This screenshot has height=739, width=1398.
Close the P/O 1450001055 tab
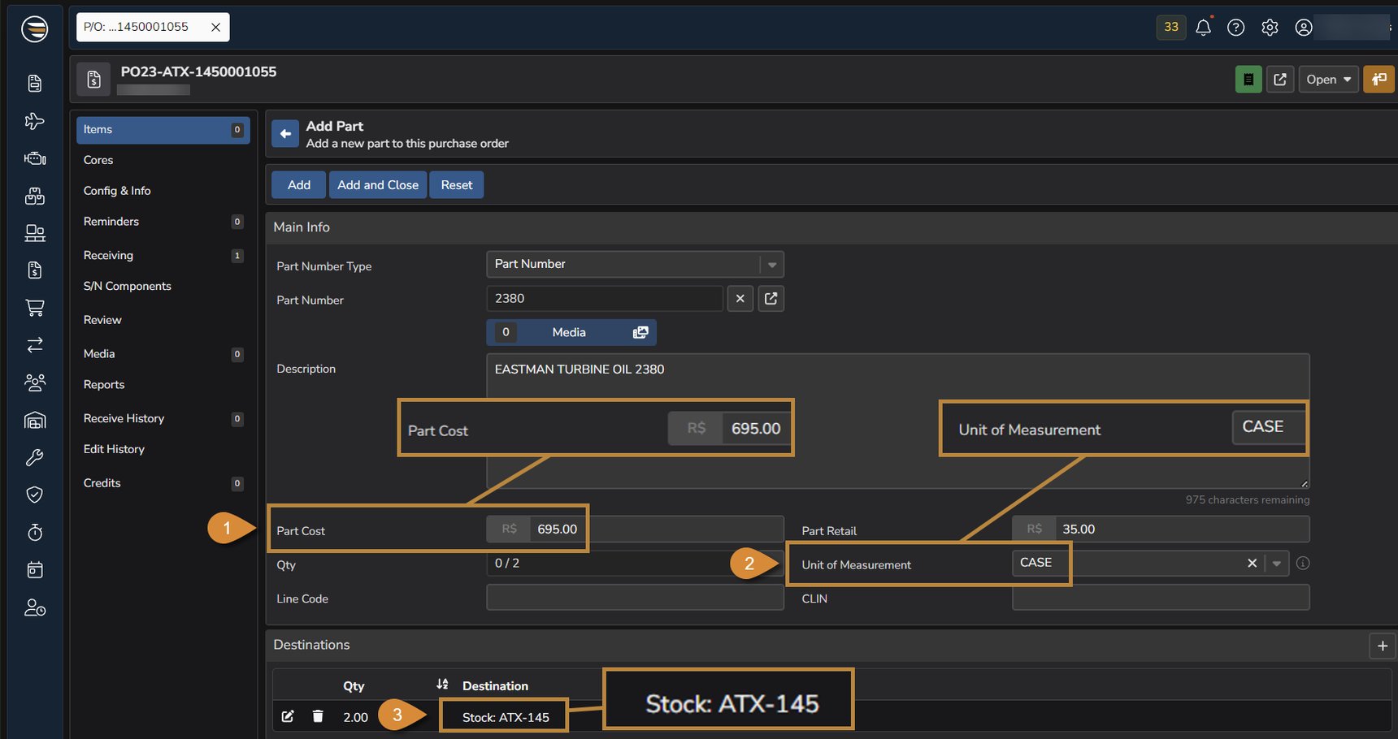pos(215,28)
